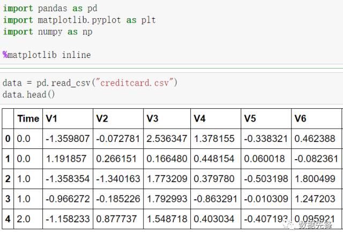This screenshot has width=343, height=240.
Task: Click the cell with value 1.191857
Action: pos(68,159)
